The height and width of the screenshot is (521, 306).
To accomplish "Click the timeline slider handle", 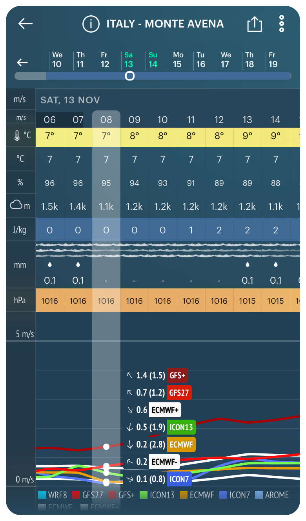I will tap(130, 76).
